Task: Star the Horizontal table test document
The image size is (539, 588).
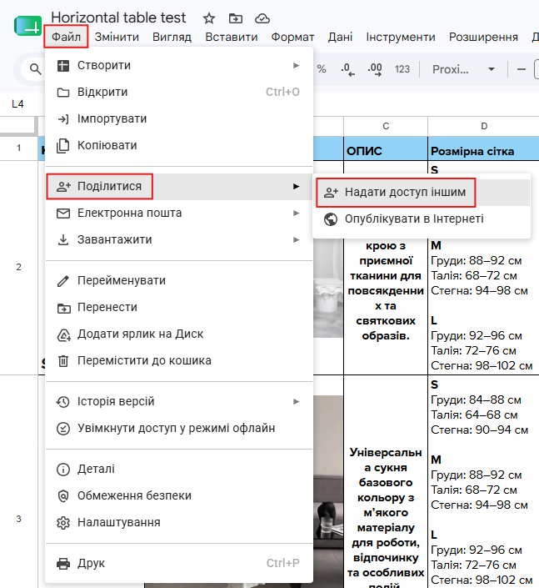Action: point(208,18)
